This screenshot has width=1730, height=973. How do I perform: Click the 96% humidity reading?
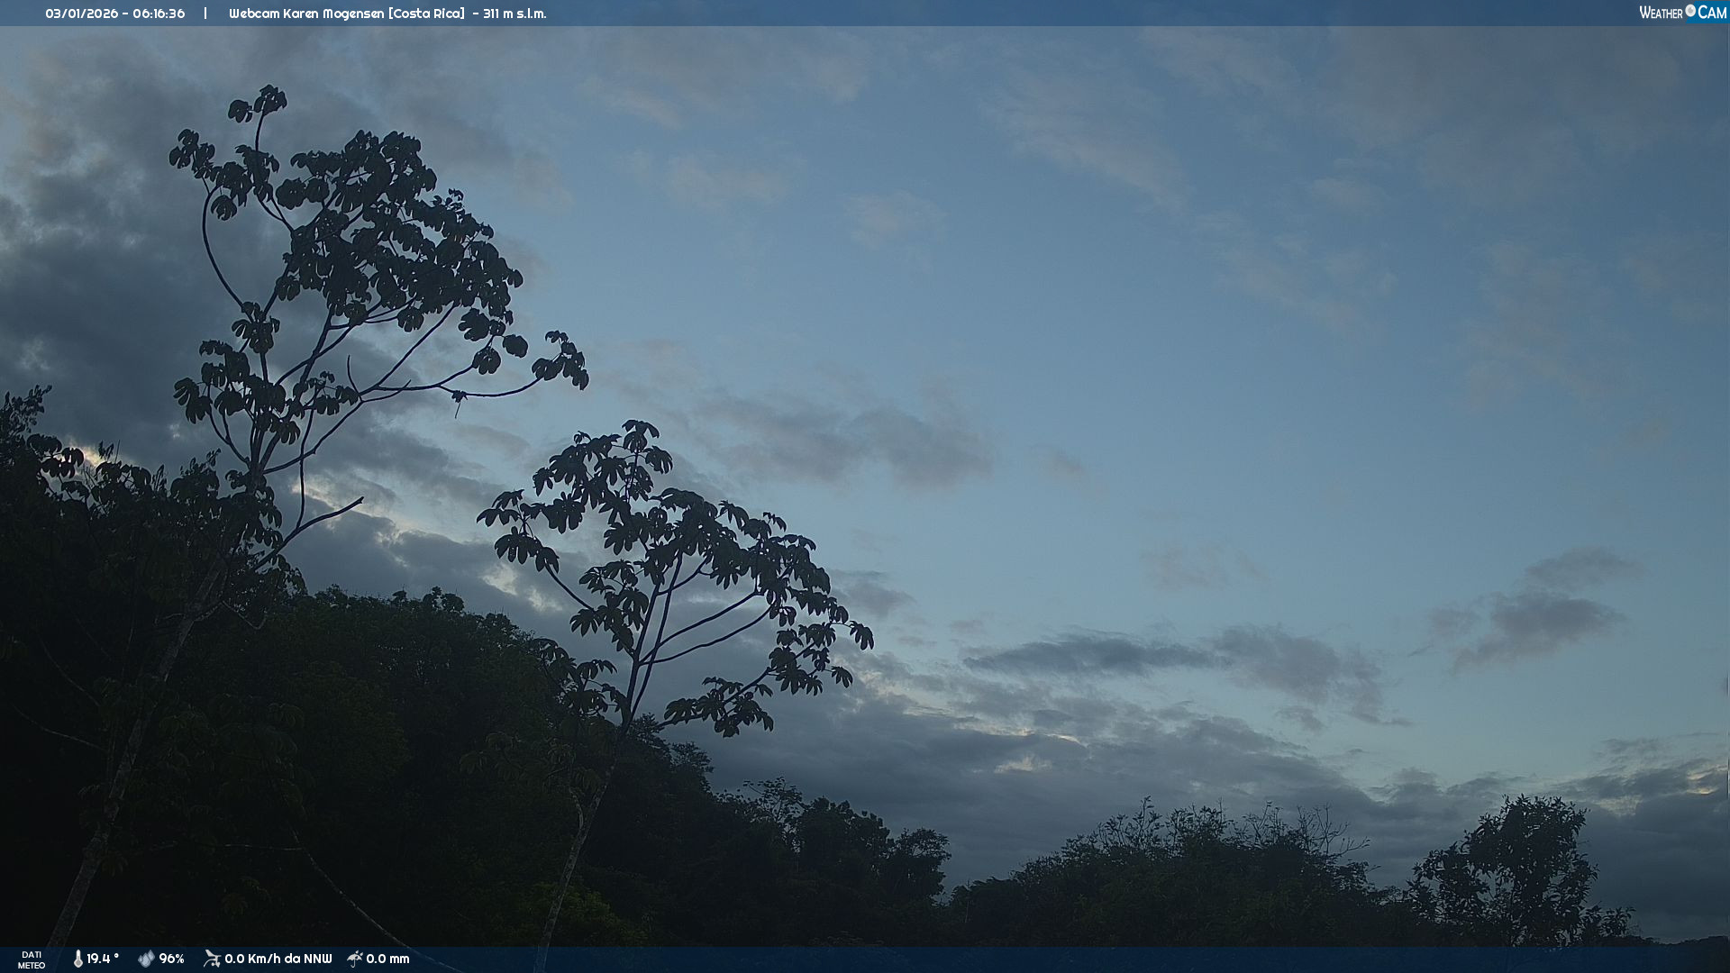171,959
